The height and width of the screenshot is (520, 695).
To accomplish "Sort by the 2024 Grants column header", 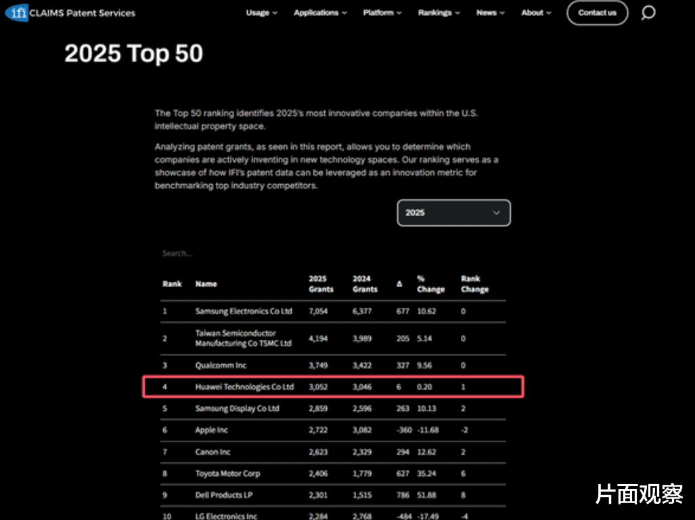I will click(x=365, y=284).
